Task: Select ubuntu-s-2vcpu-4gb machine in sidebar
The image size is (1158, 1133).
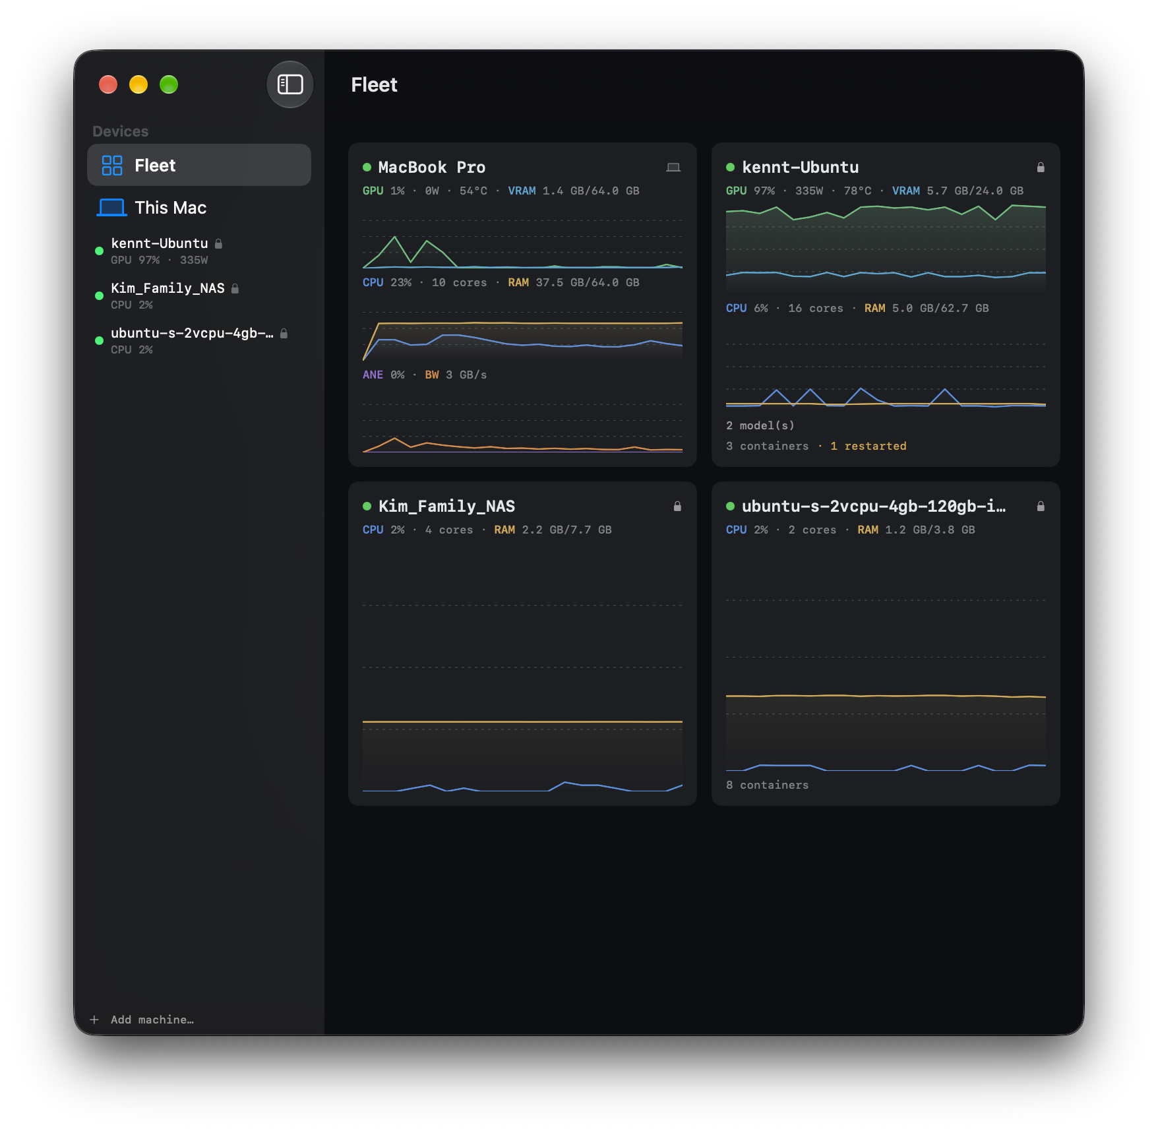Action: [199, 341]
